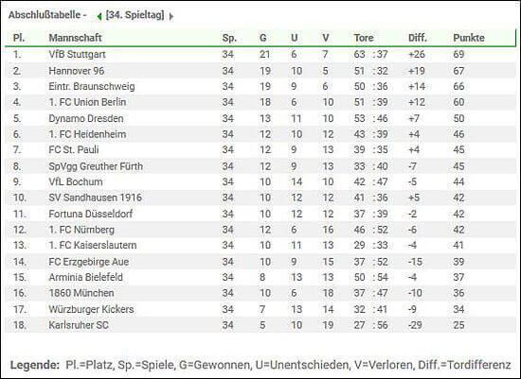This screenshot has width=521, height=379.
Task: Select 1. FC Kaiserslautern row
Action: pyautogui.click(x=260, y=246)
